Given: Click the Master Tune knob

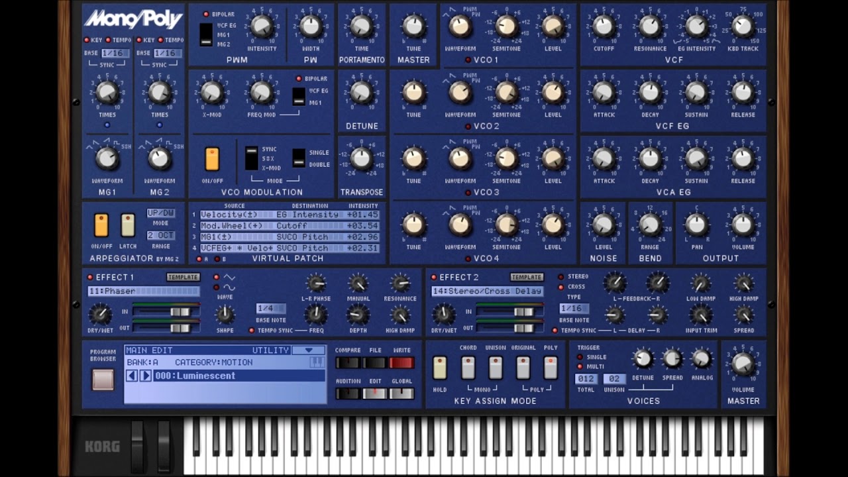Looking at the screenshot, I should [413, 26].
